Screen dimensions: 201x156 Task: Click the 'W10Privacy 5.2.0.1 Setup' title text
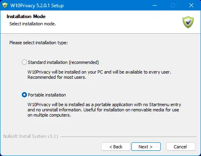[37, 6]
